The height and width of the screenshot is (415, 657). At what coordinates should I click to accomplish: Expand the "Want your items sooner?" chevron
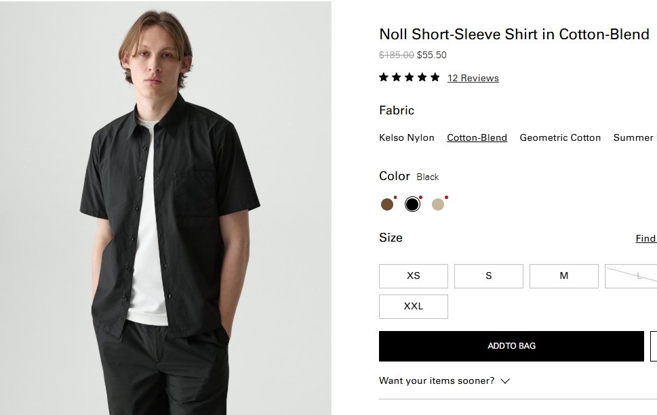504,381
